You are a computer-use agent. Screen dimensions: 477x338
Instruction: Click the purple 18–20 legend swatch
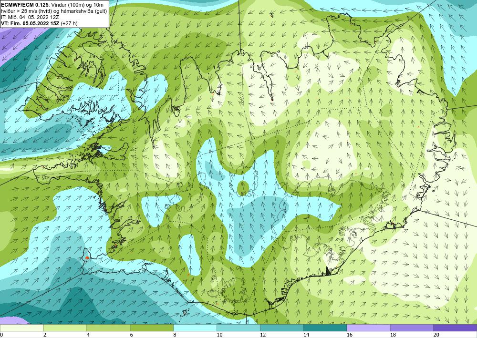(412, 328)
